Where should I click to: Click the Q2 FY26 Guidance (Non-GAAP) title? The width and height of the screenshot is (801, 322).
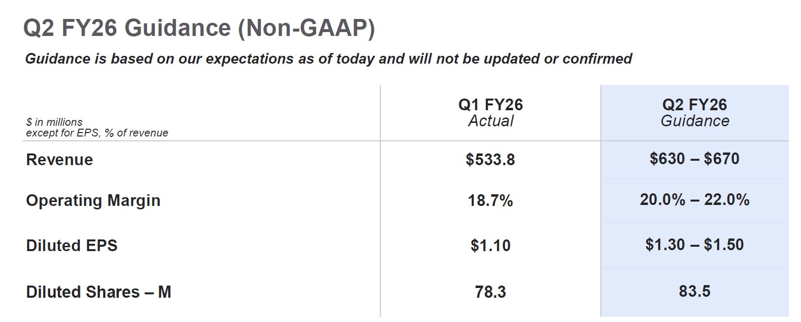tap(199, 28)
